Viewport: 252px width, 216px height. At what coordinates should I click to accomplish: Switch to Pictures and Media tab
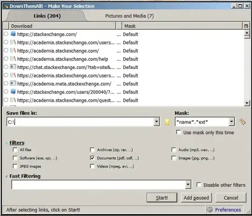pos(129,16)
